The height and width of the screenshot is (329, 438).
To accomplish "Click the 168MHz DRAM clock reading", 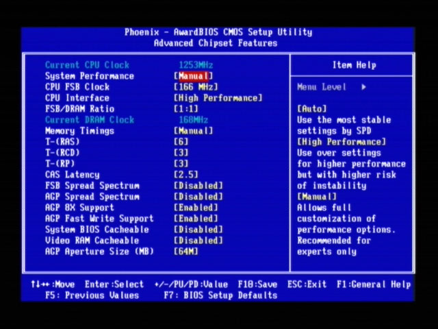I will coord(193,120).
